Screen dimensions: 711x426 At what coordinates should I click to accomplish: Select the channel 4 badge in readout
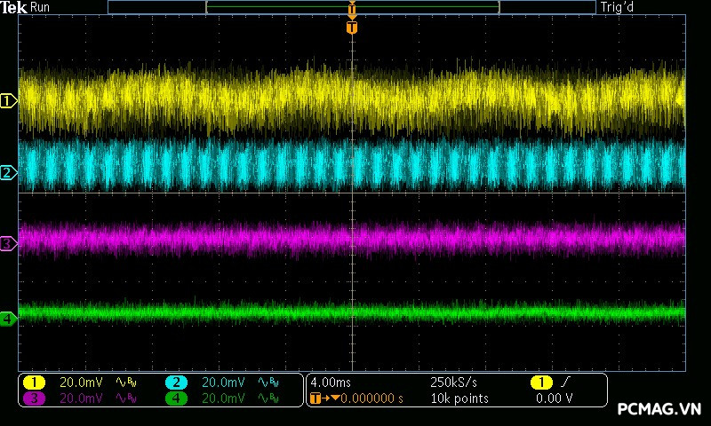coord(176,398)
